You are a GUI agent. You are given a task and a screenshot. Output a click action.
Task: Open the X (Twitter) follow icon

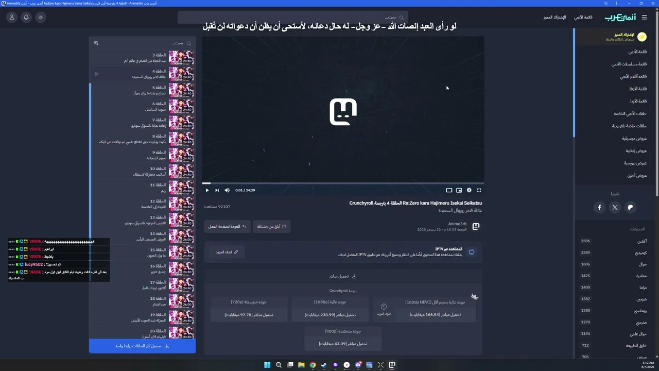tap(615, 207)
